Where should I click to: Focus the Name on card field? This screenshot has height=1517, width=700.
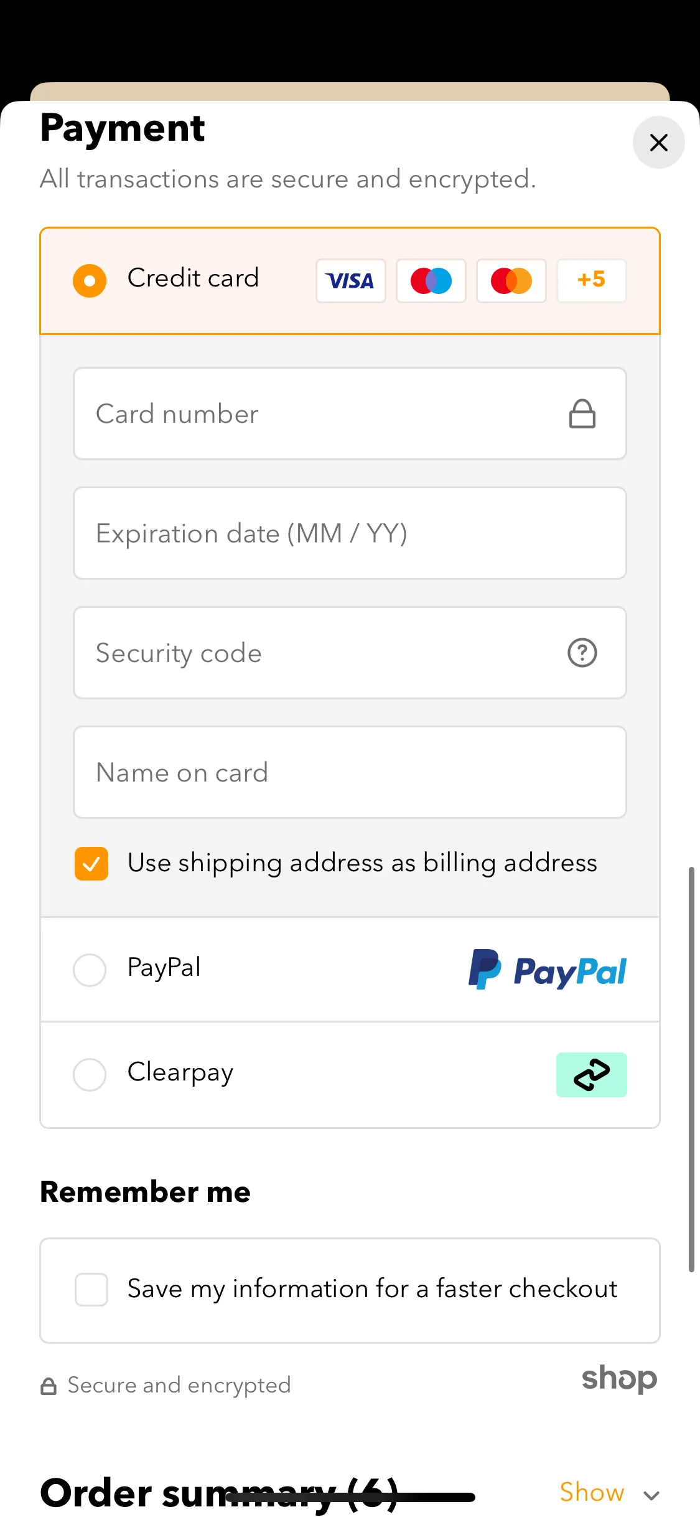point(350,772)
